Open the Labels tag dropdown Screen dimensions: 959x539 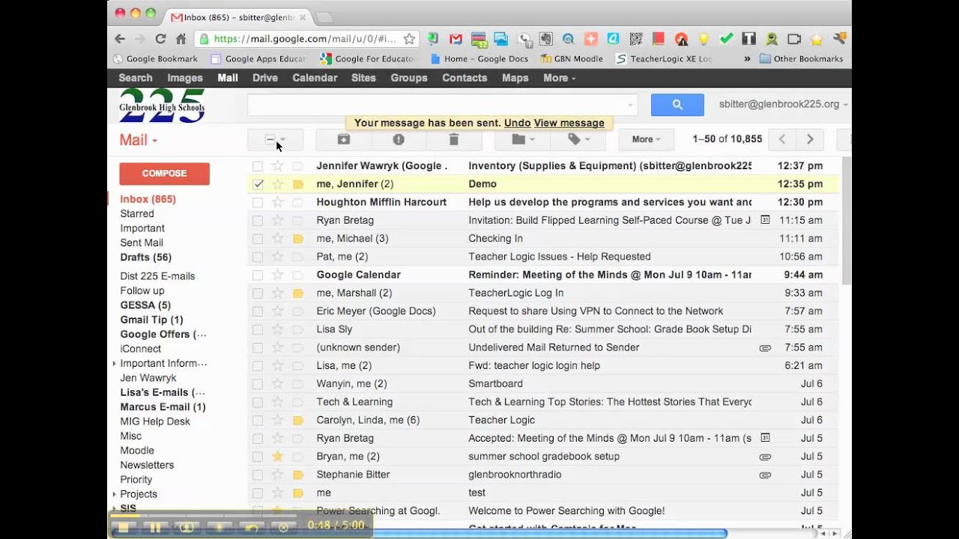point(578,139)
